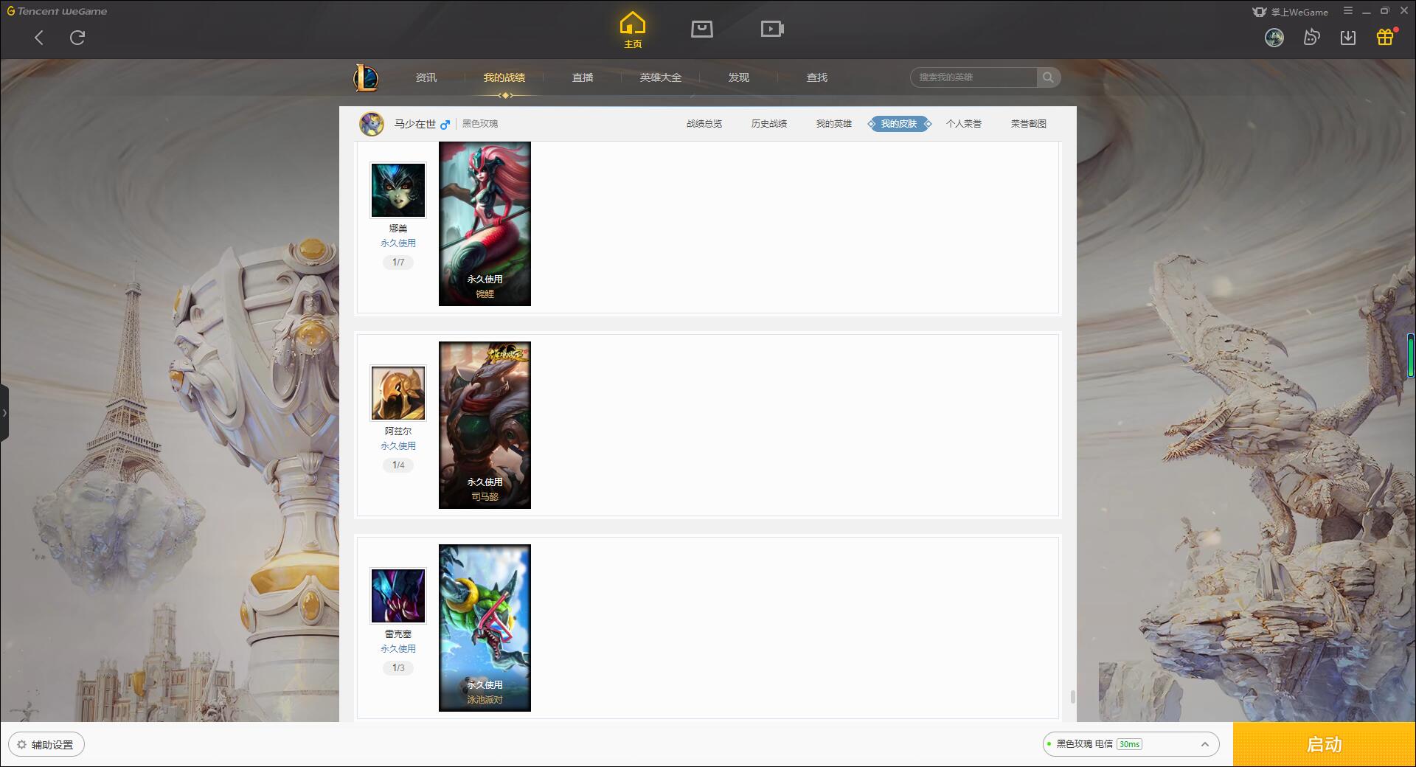This screenshot has height=767, width=1416.
Task: Click the 1/4 skin count badge
Action: 398,465
